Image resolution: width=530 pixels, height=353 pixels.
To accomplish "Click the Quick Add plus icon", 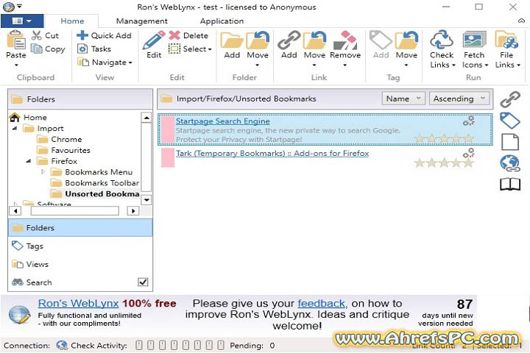I will click(82, 35).
